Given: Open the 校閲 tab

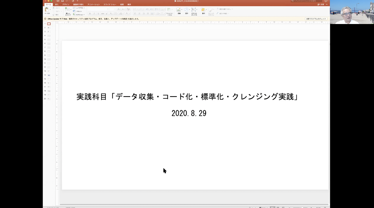Looking at the screenshot, I should click(x=122, y=5).
